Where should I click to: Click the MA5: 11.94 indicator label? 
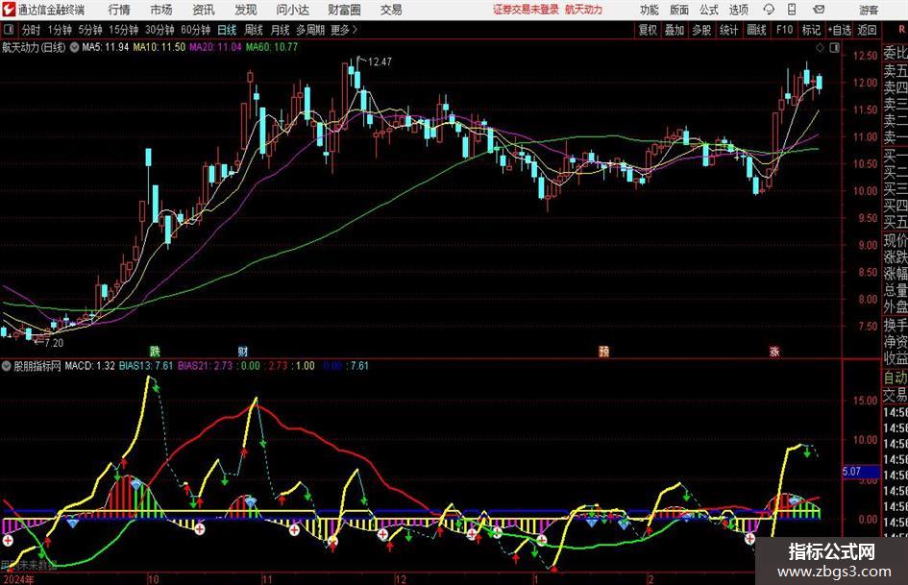(106, 47)
